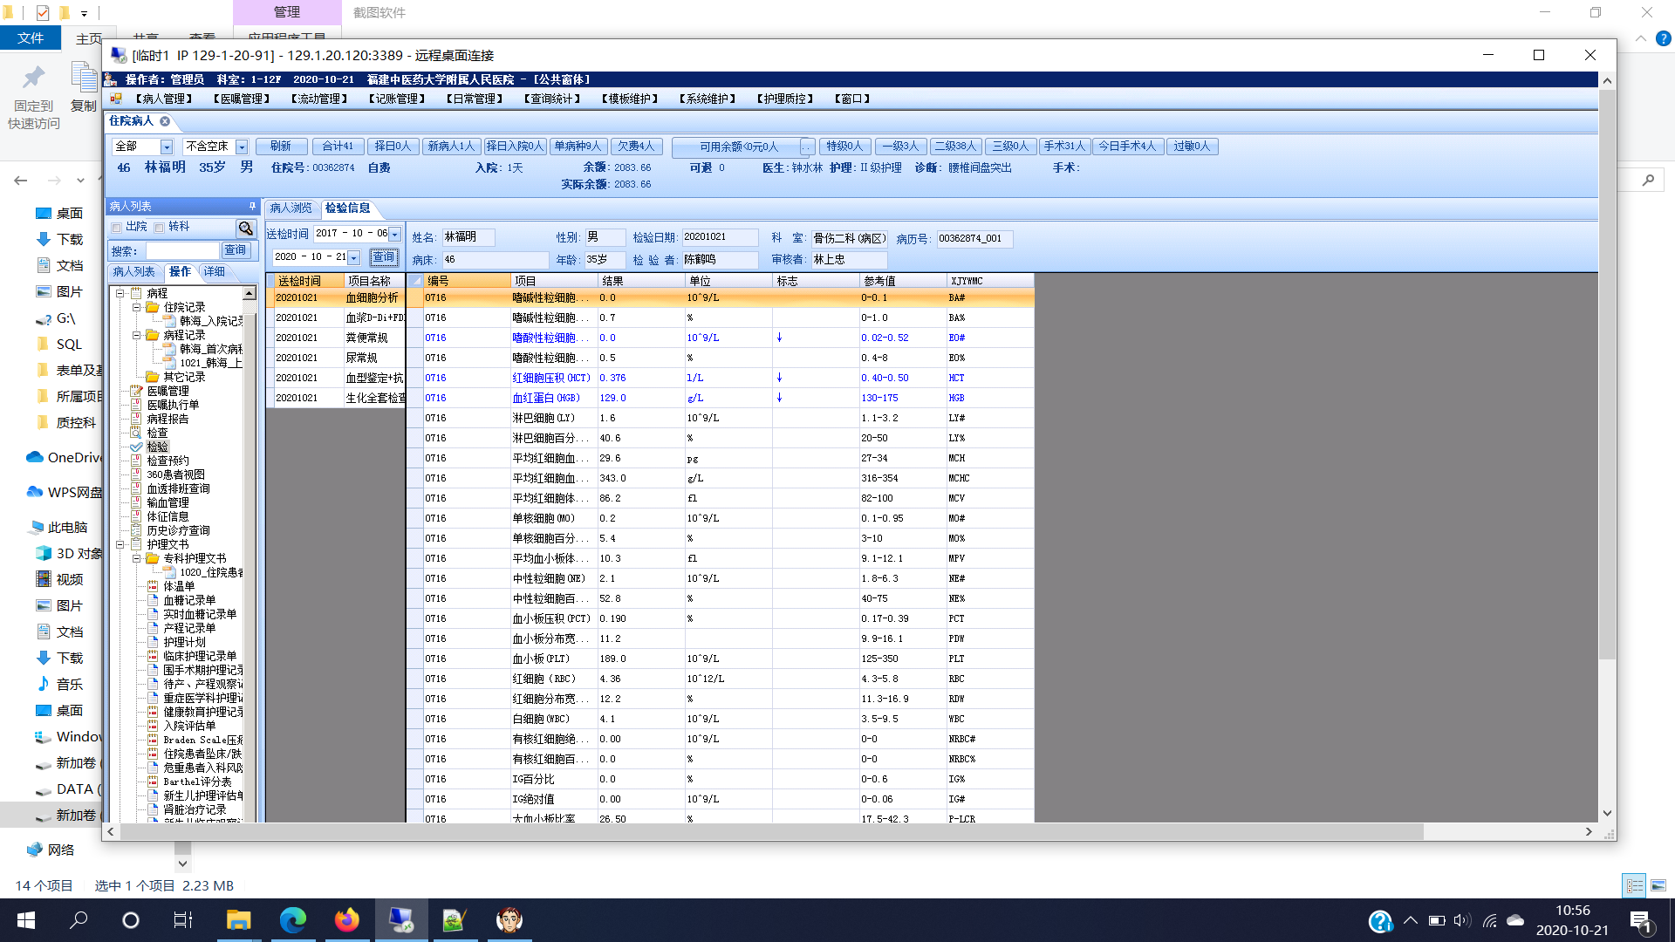Tick the 转科 checkbox

[160, 228]
